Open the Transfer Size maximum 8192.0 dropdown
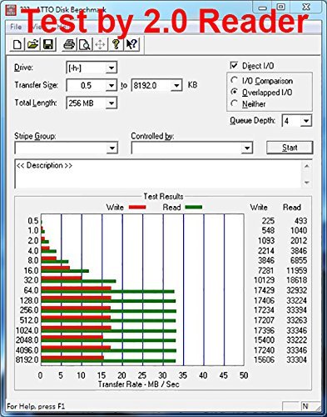327x417 pixels. (176, 85)
